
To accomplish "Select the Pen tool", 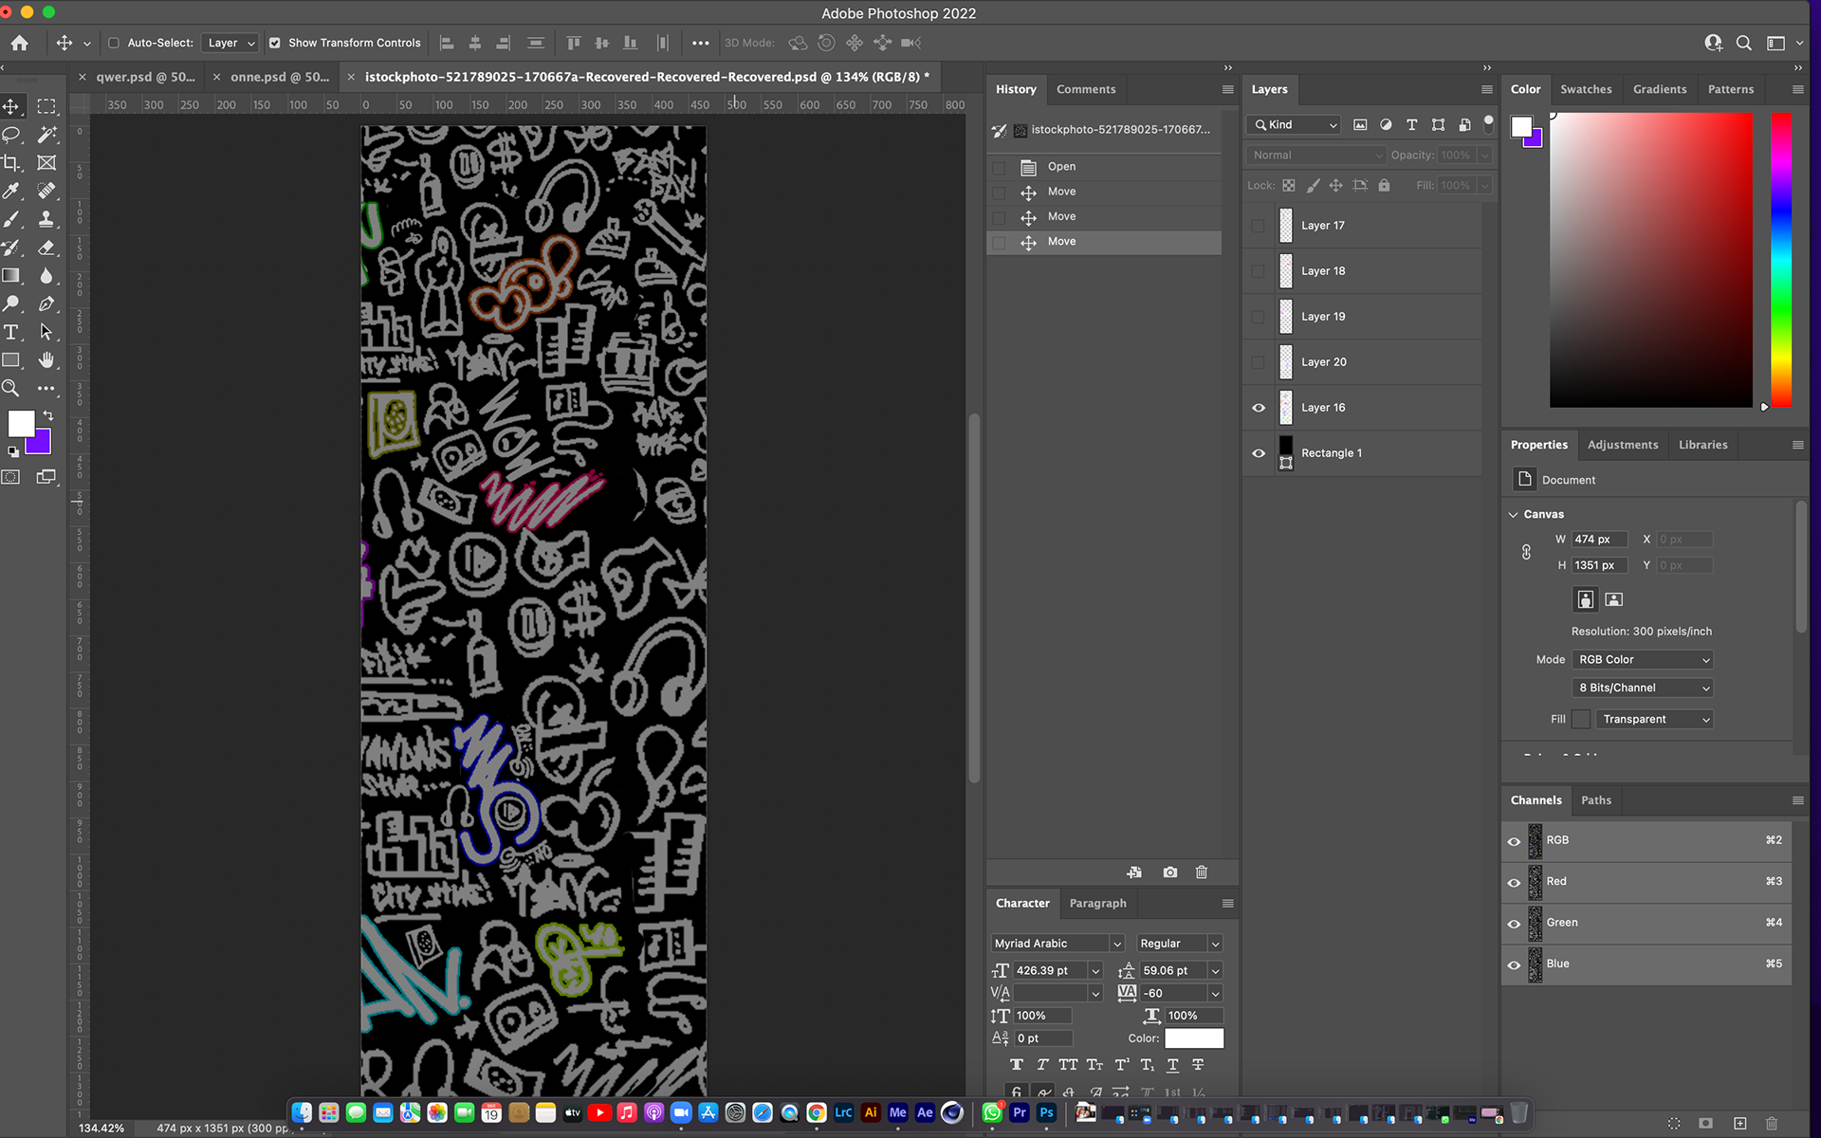I will click(46, 303).
